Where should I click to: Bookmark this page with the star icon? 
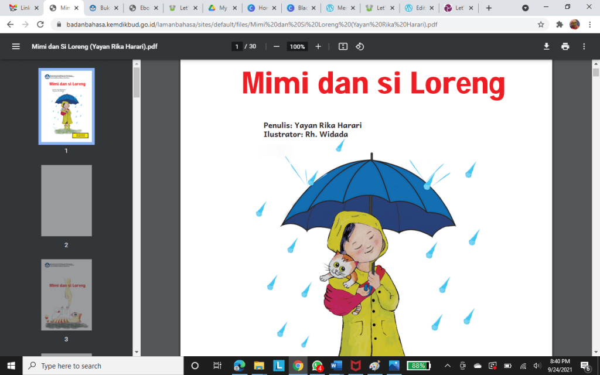(x=541, y=25)
